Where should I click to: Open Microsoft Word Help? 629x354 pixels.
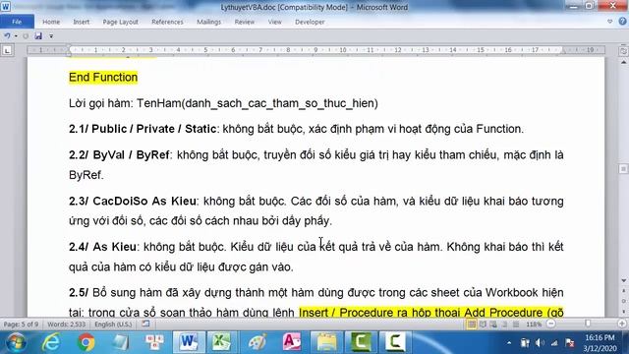click(622, 22)
